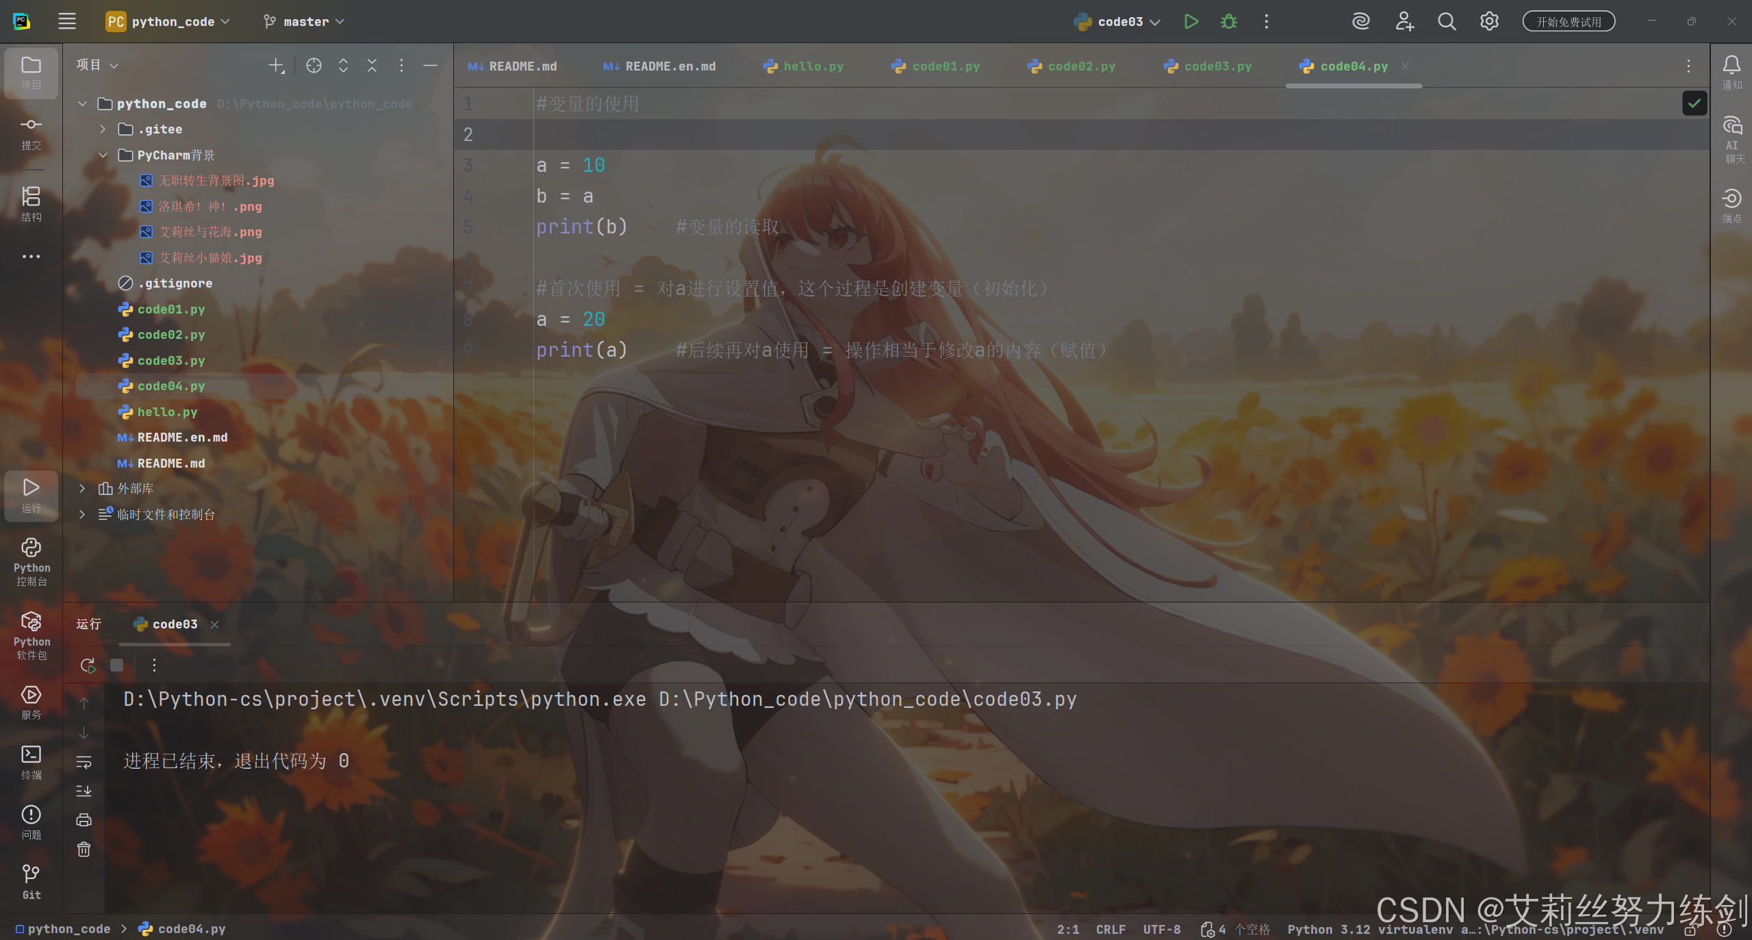Toggle soft-wrap in run console
Image resolution: width=1752 pixels, height=940 pixels.
(84, 762)
